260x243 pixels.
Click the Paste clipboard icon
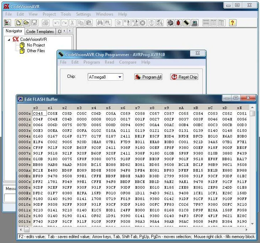click(x=89, y=23)
